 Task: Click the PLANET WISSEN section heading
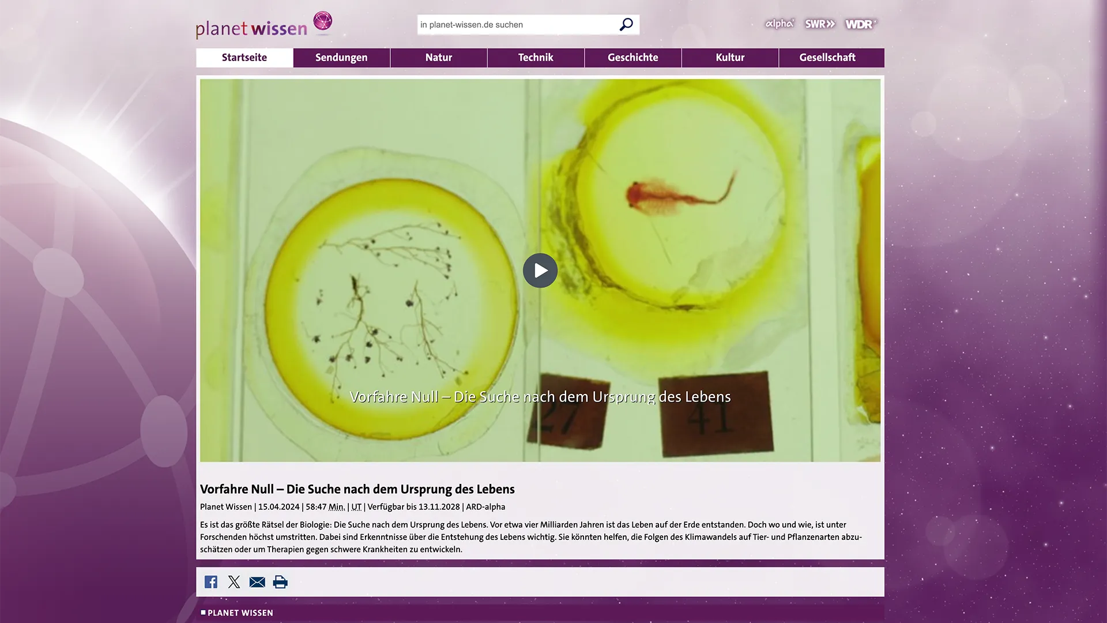[x=240, y=613]
